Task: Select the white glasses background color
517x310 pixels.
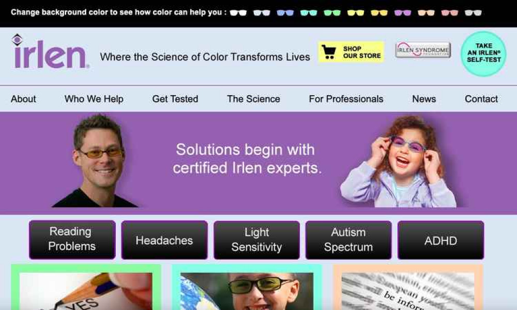Action: click(x=238, y=13)
